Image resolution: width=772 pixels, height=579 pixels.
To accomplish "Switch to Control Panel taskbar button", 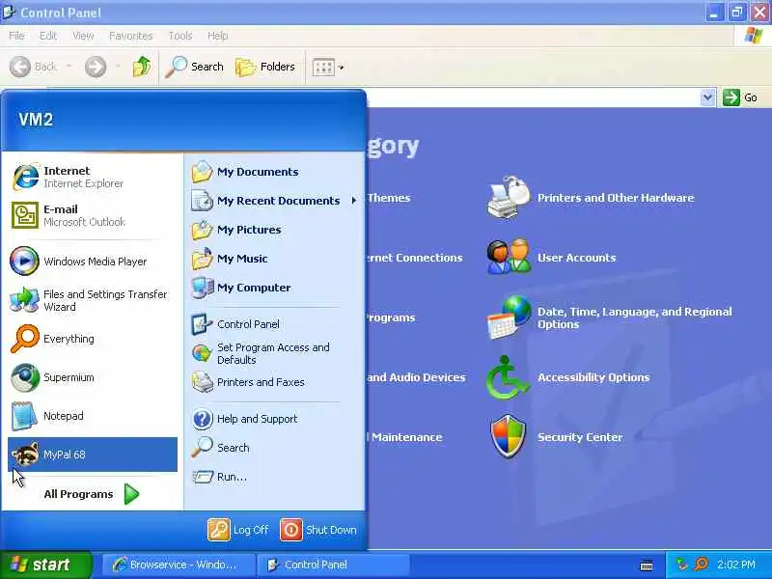I will 334,565.
